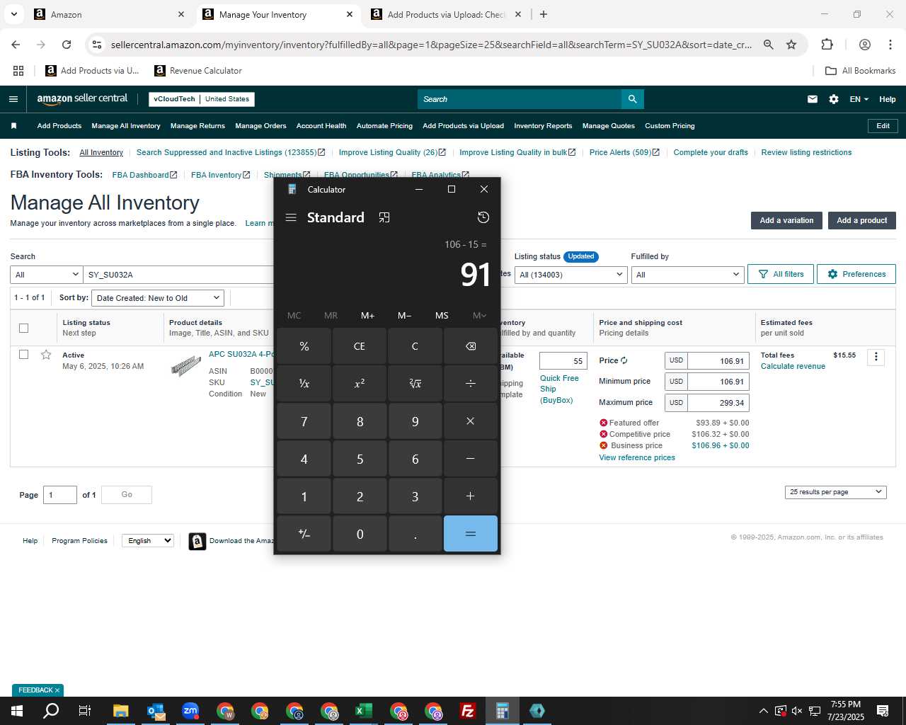Click Price Alerts (509) link

624,152
